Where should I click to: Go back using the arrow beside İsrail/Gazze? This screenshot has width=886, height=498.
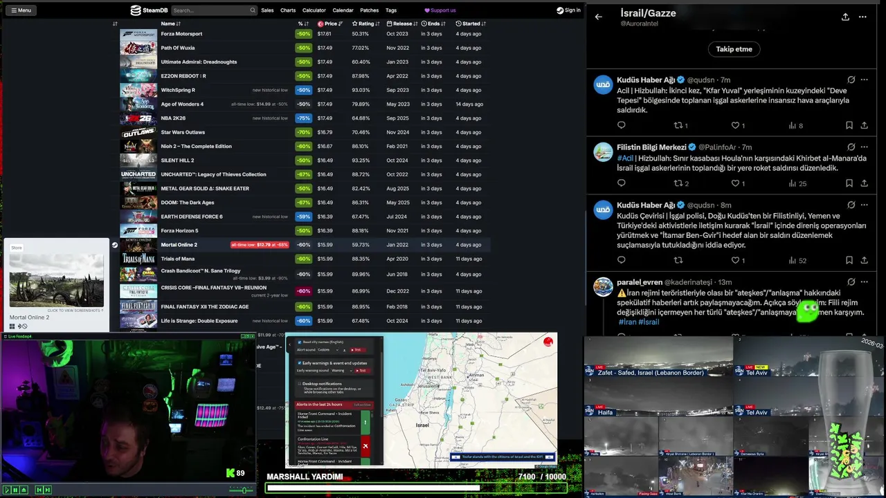tap(599, 17)
